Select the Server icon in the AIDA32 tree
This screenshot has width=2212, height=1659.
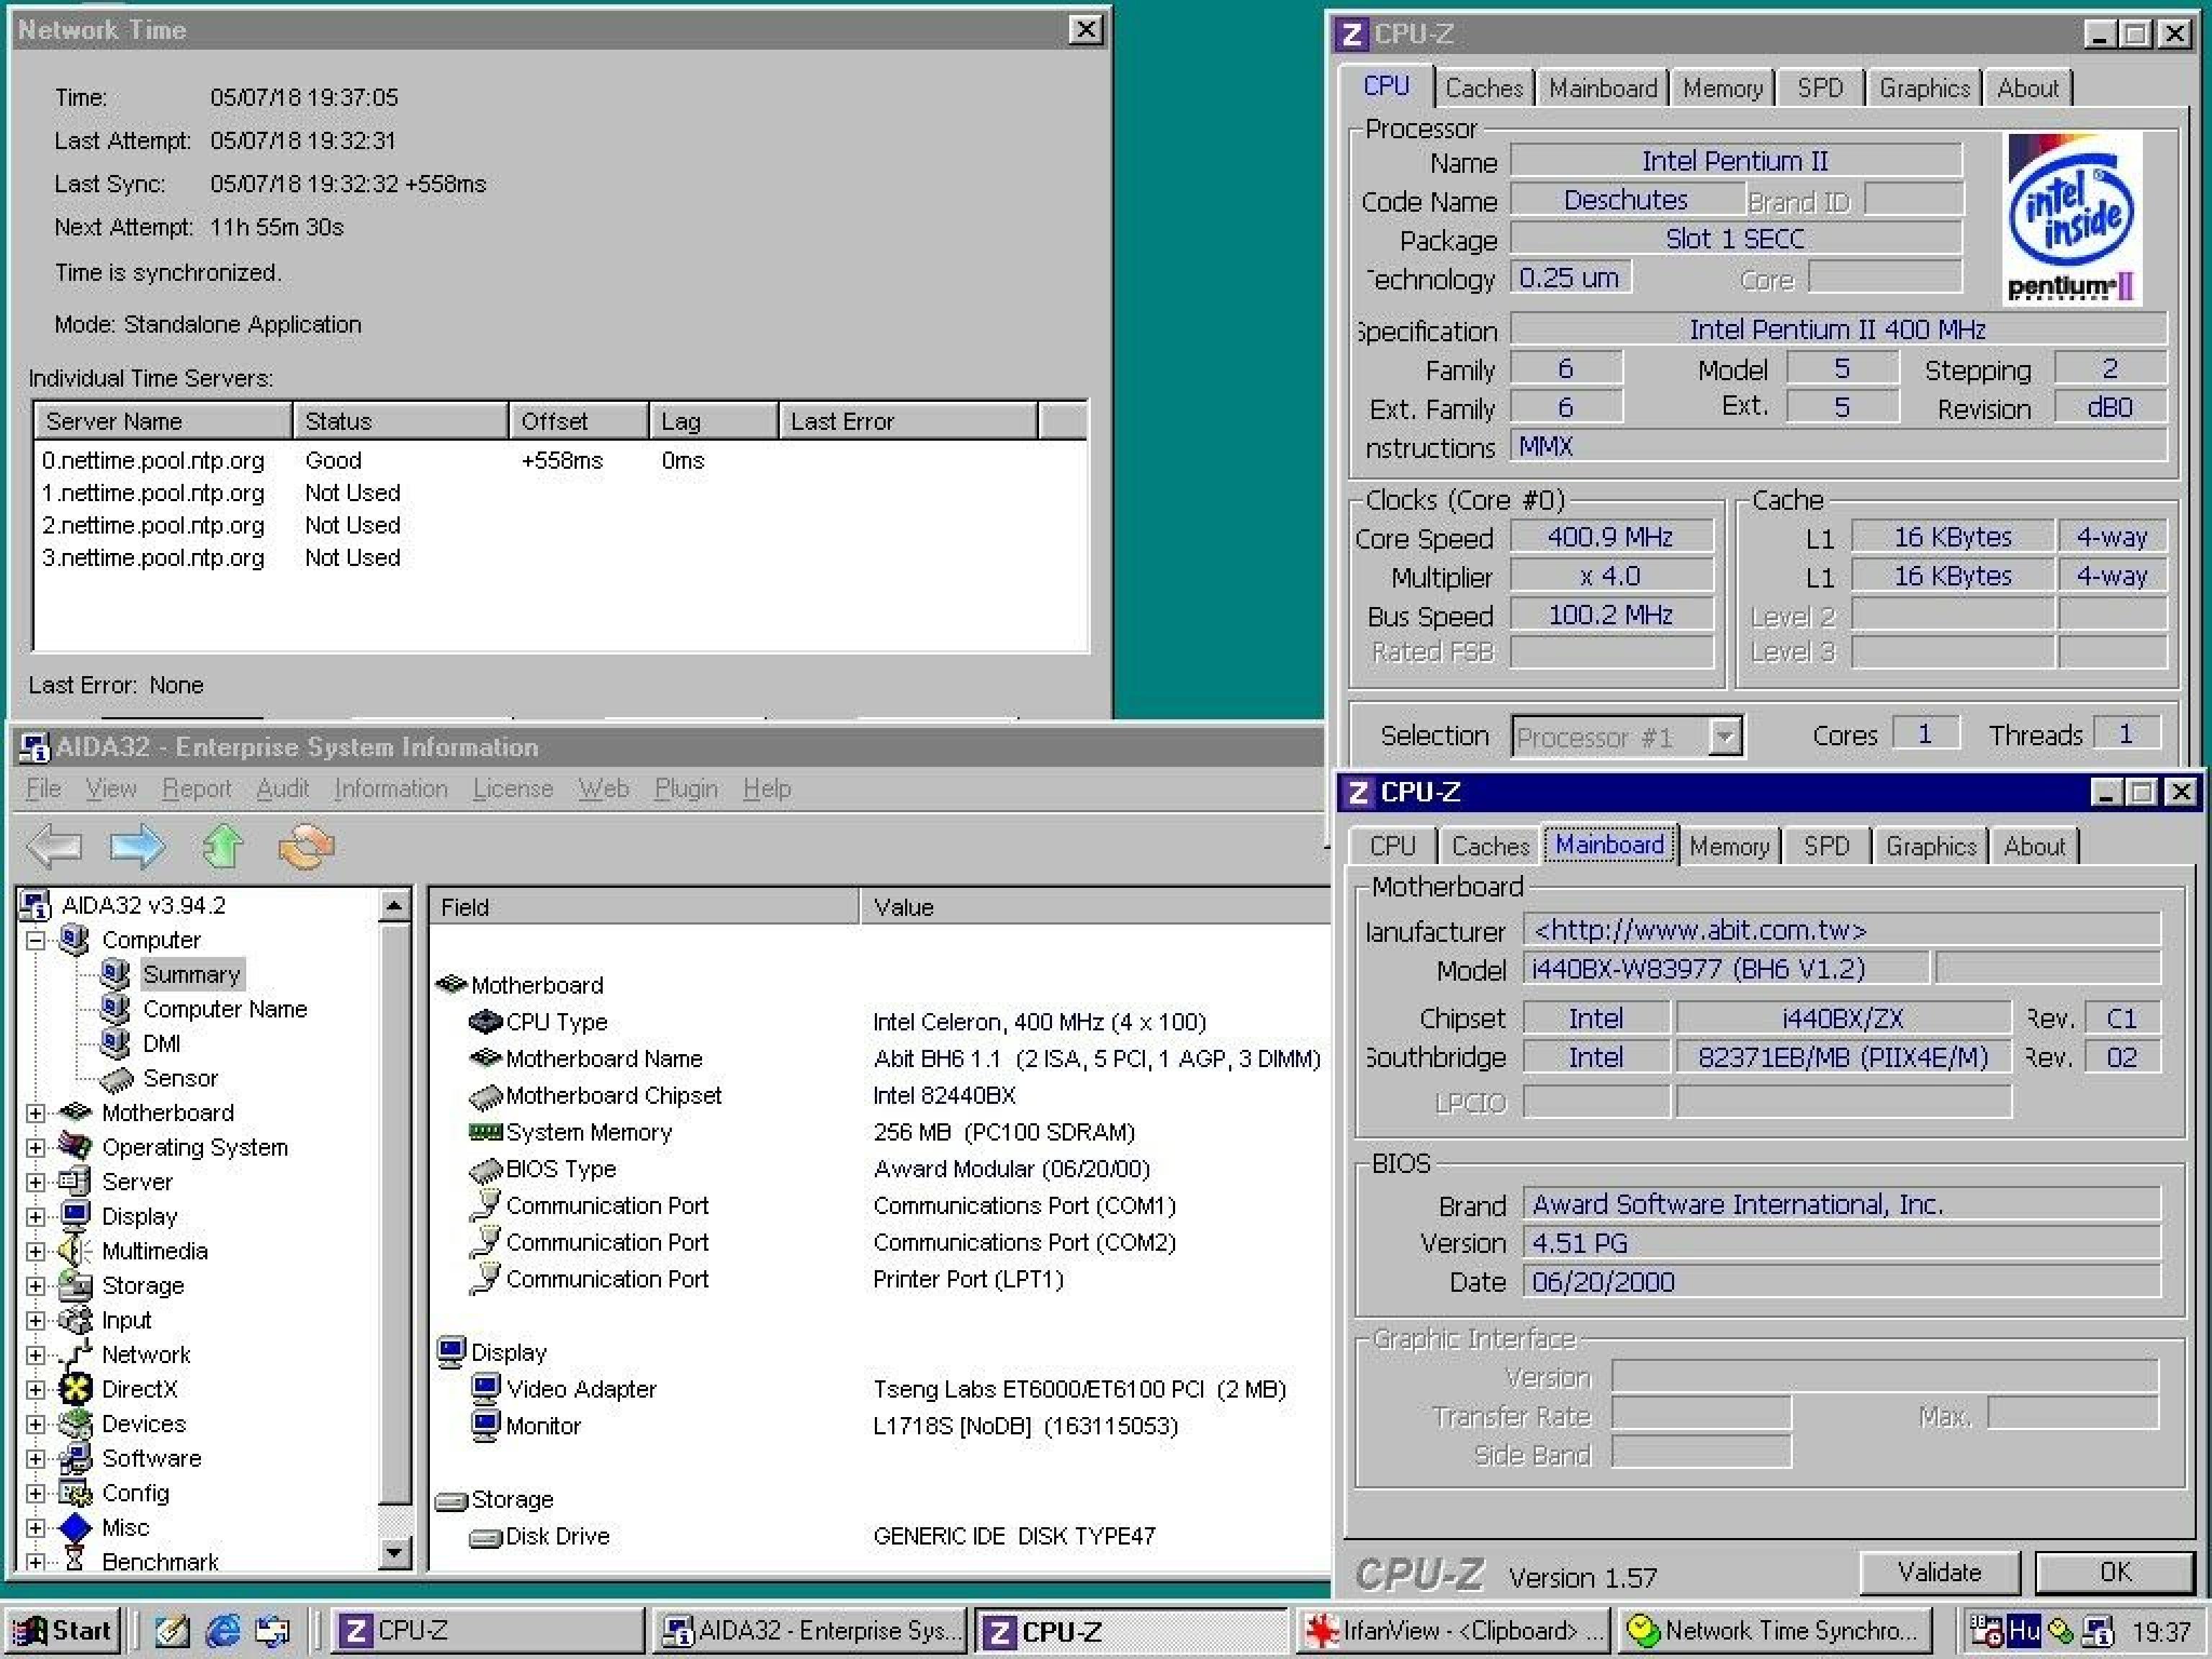75,1181
